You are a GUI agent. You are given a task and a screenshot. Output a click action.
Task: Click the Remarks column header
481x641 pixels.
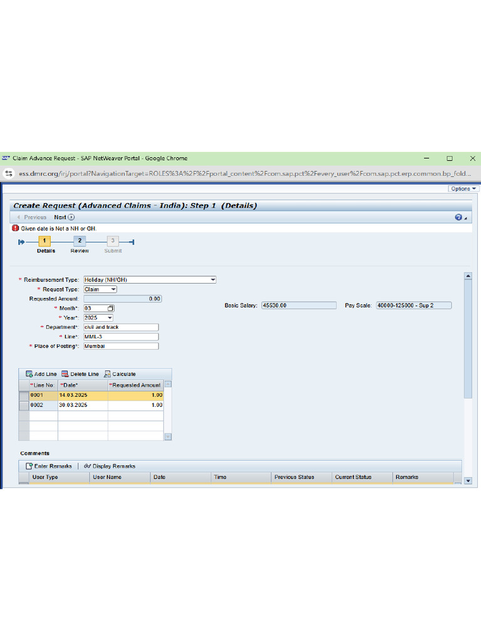(x=423, y=477)
